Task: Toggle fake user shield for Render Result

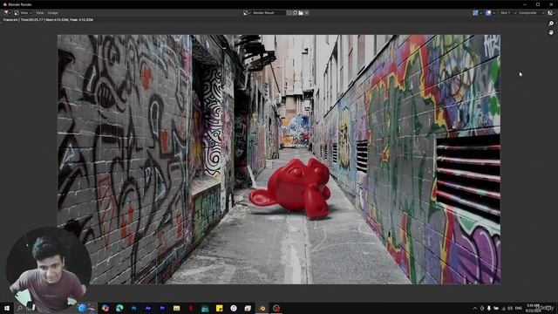Action: coord(289,13)
